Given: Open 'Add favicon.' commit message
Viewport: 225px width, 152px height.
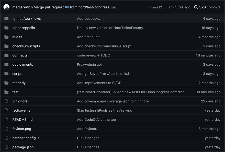Looking at the screenshot, I should coord(87,129).
